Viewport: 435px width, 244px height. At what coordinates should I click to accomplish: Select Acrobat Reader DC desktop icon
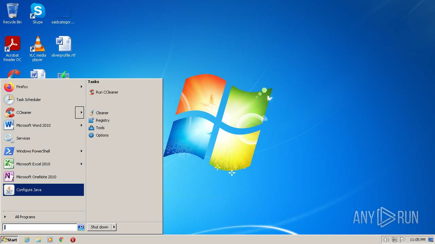tap(12, 48)
